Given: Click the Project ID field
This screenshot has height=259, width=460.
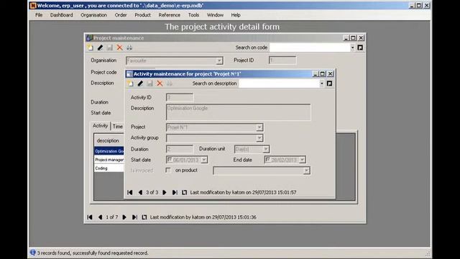Looking at the screenshot, I should 282,60.
